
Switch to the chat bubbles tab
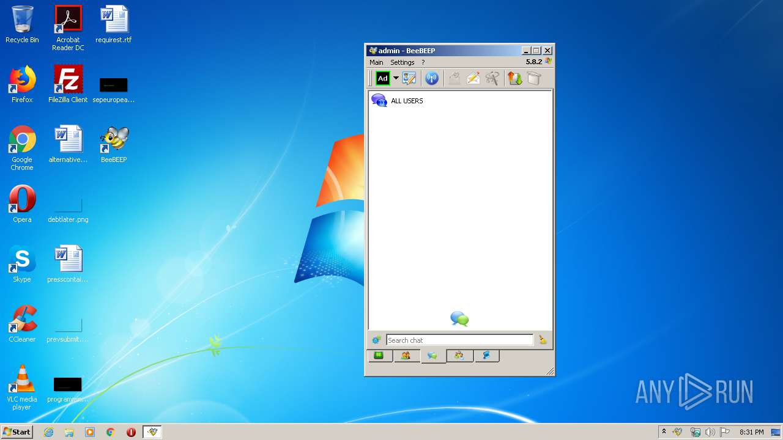[433, 356]
